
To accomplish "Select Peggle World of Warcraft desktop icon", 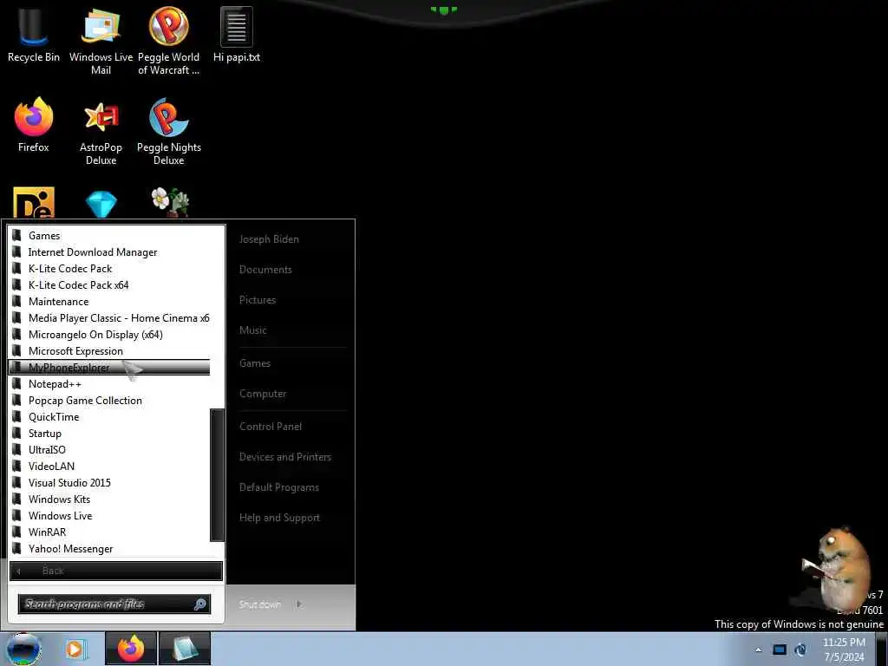I will [x=169, y=41].
